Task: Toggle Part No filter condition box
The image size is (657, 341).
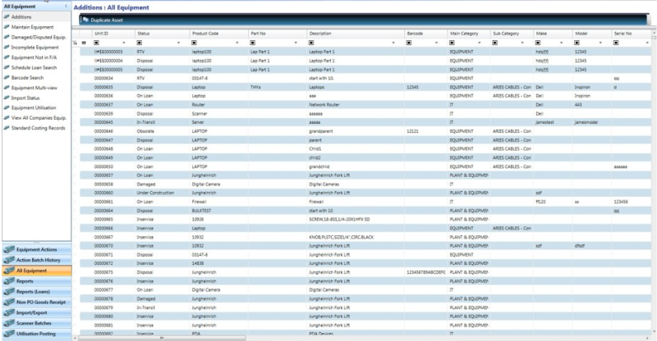Action: [x=253, y=43]
